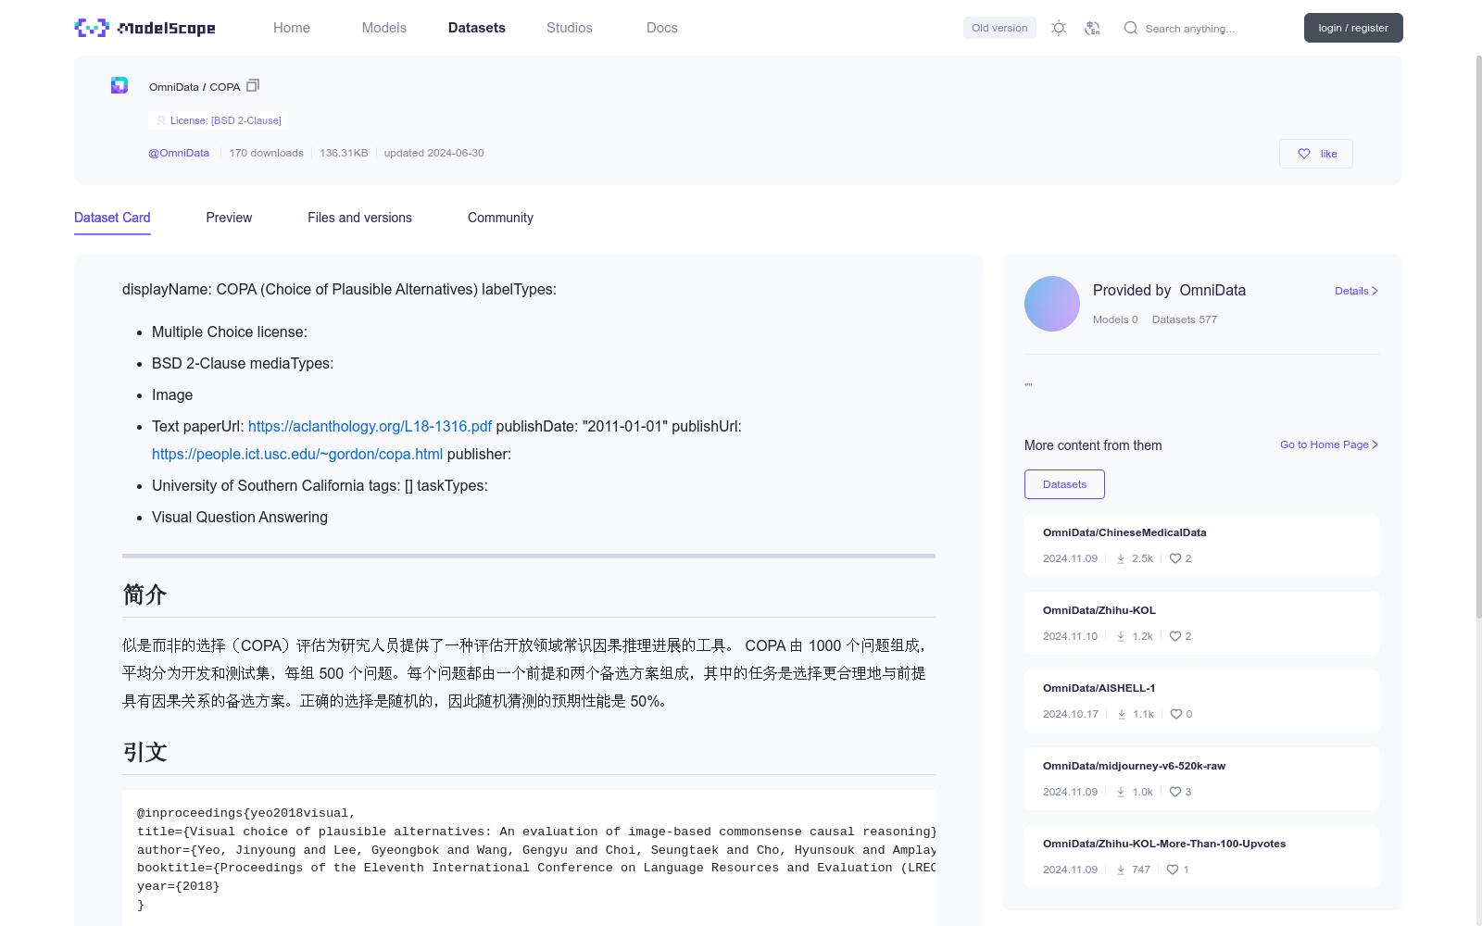Click download icon on midjourney-v6-520k-raw card
This screenshot has width=1482, height=926.
[x=1121, y=792]
